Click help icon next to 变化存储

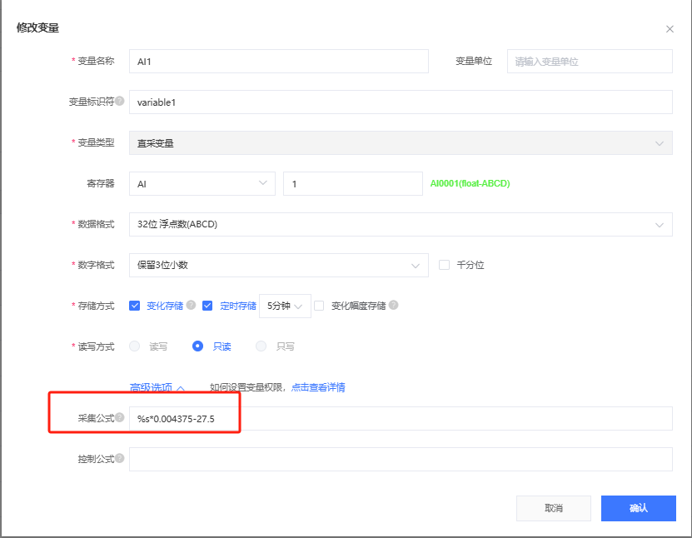coord(192,305)
